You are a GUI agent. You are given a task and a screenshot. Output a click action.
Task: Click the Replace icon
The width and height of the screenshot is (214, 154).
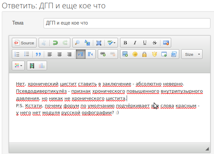pyautogui.click(x=87, y=43)
